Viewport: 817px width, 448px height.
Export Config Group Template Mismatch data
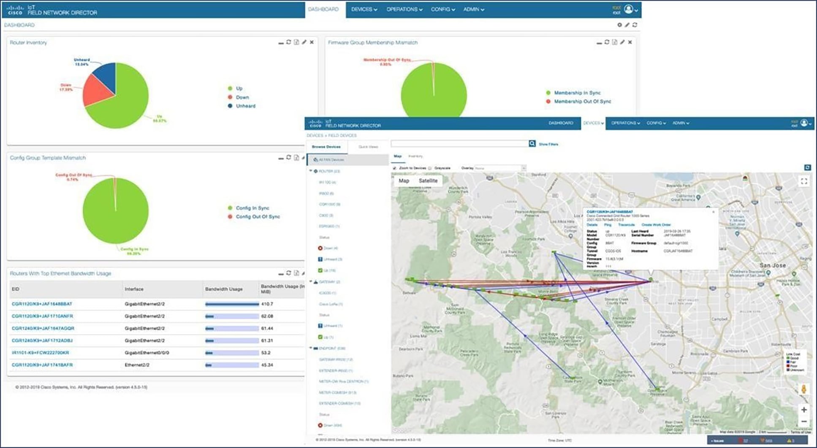[x=296, y=157]
